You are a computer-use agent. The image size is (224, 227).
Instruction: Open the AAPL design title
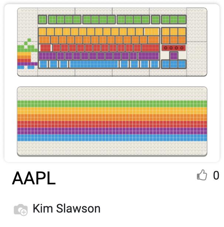coord(34,178)
